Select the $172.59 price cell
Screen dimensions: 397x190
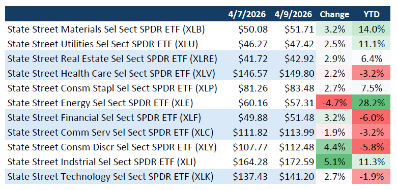(x=297, y=162)
